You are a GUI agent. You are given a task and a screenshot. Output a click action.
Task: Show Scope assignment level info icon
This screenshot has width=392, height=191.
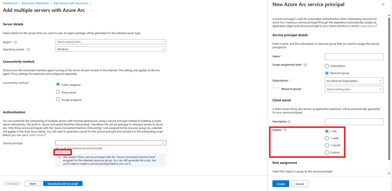tap(306, 65)
